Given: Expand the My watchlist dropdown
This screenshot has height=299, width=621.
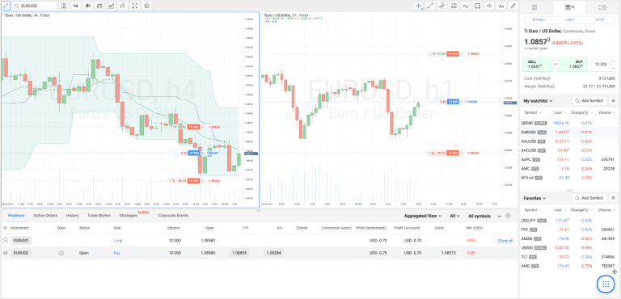Looking at the screenshot, I should (538, 101).
